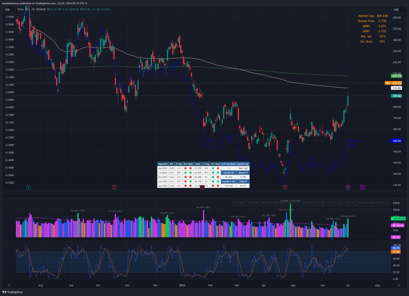Click the EPS column header

pyautogui.click(x=171, y=164)
